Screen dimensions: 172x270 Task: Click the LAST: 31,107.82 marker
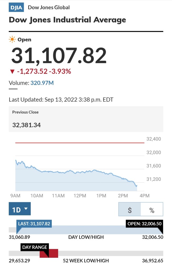(x=34, y=224)
